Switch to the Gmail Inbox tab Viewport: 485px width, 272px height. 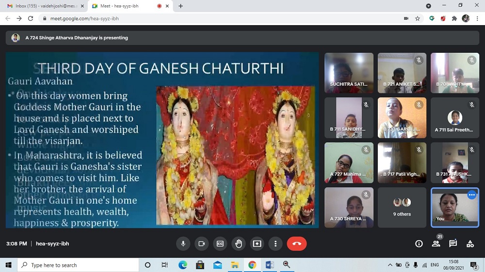[x=45, y=6]
